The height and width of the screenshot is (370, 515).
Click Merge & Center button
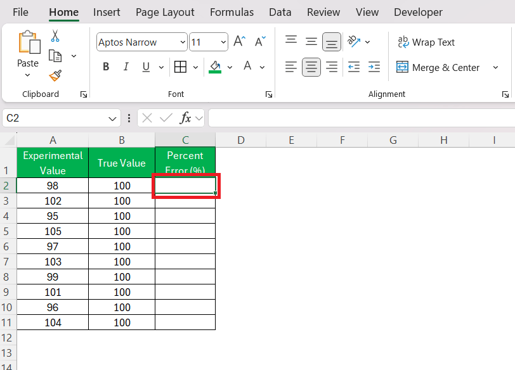click(x=438, y=68)
